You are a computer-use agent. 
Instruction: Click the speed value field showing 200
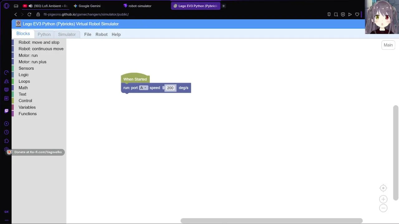click(x=170, y=88)
